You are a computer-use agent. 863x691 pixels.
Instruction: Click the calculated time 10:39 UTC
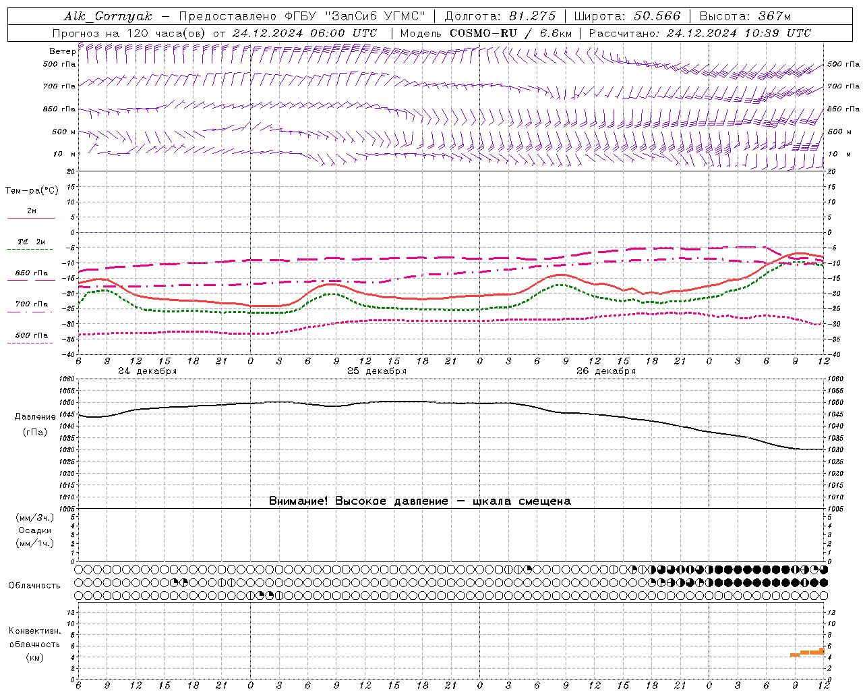778,33
